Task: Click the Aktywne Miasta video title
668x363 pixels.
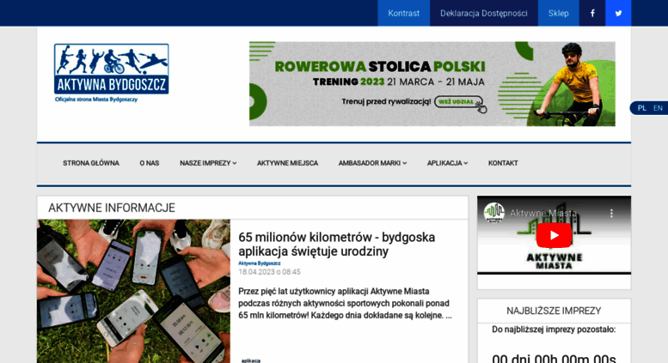Action: point(543,213)
